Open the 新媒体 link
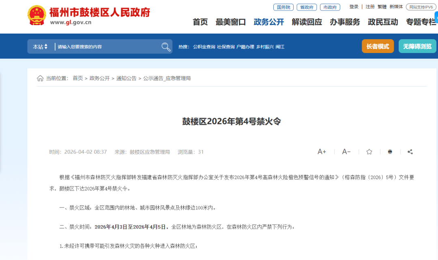Screen dimensions: 438x260 coord(396,7)
